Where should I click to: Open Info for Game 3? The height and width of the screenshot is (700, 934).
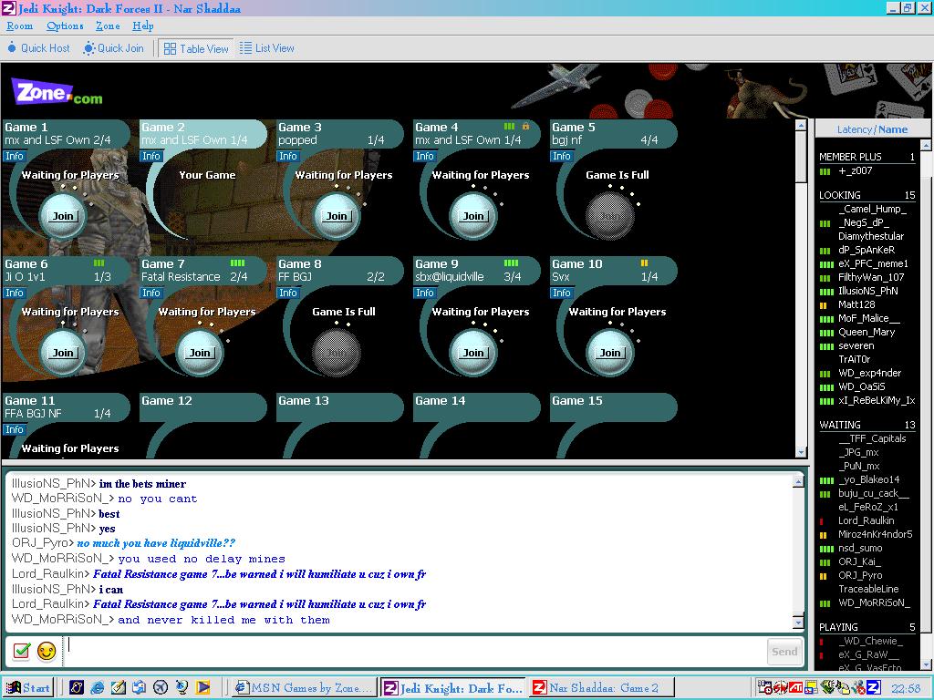(287, 156)
